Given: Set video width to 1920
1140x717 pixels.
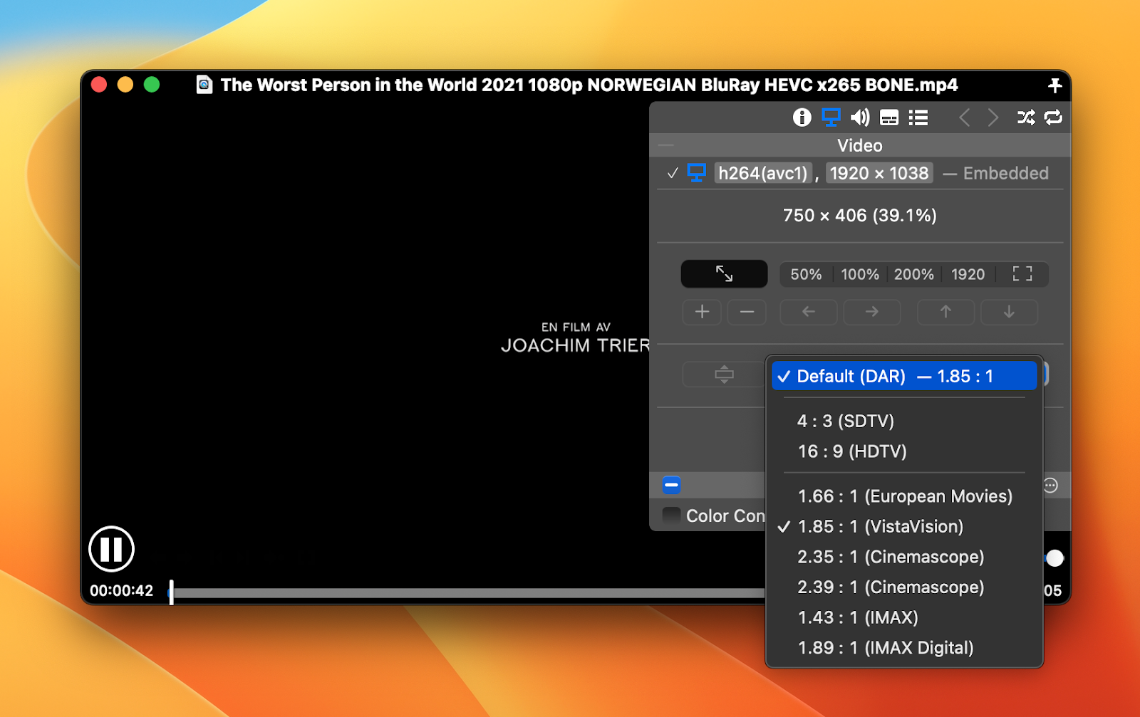Looking at the screenshot, I should pos(968,274).
